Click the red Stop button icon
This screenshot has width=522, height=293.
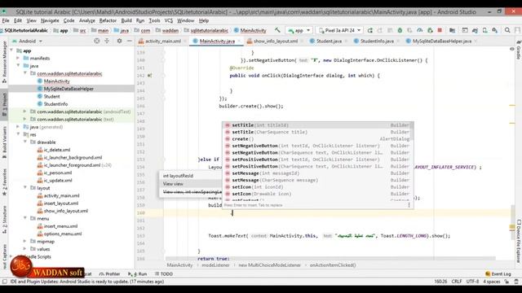click(x=440, y=30)
